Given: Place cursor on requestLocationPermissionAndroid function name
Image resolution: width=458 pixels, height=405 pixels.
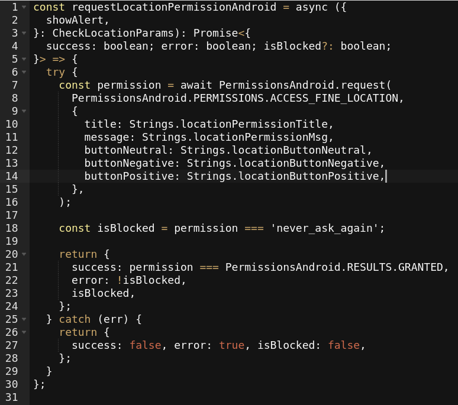Looking at the screenshot, I should click(174, 7).
